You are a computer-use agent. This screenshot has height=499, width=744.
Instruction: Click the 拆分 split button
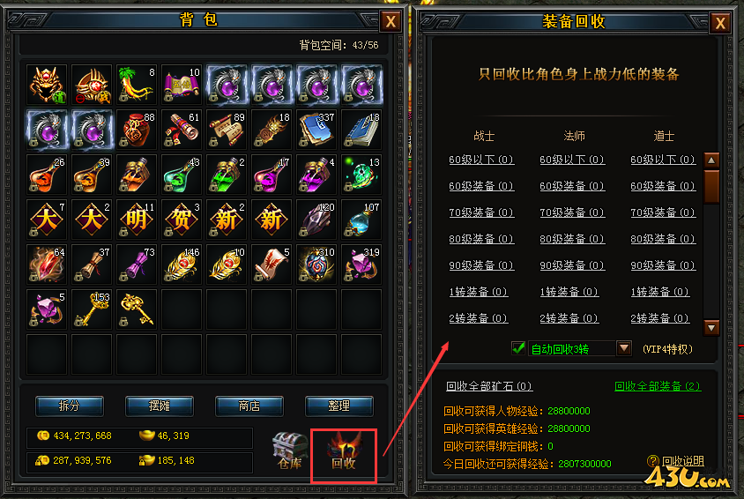(x=70, y=406)
